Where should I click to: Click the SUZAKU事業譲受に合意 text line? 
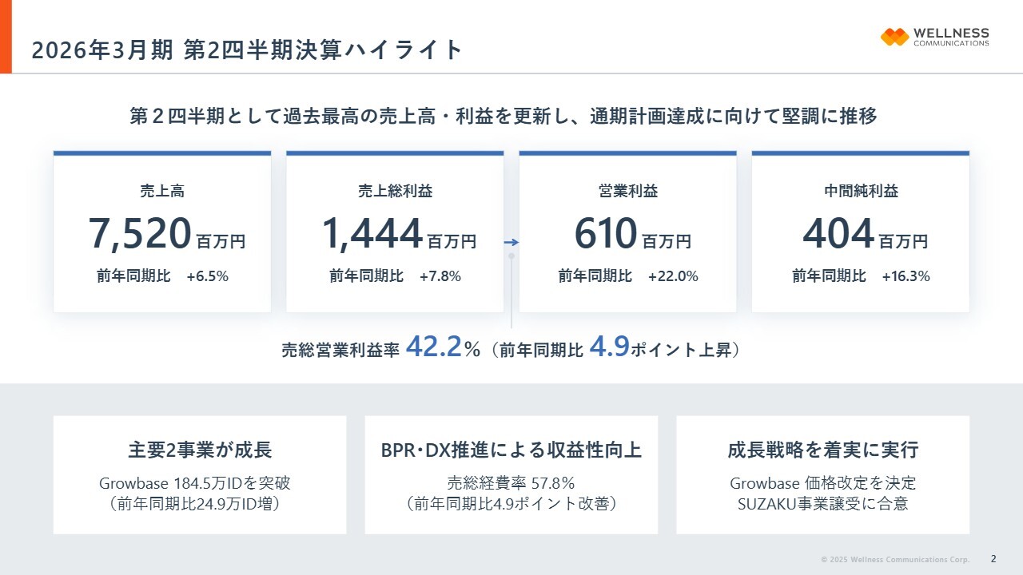822,504
